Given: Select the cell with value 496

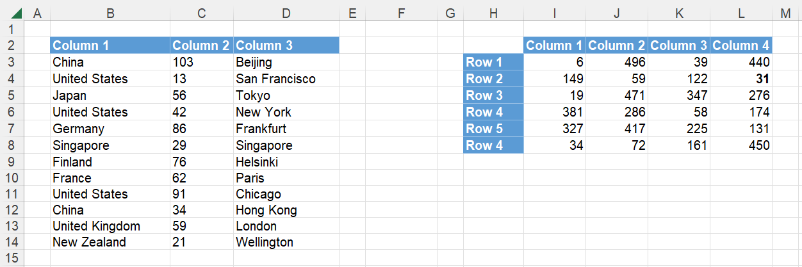Looking at the screenshot, I should point(616,62).
